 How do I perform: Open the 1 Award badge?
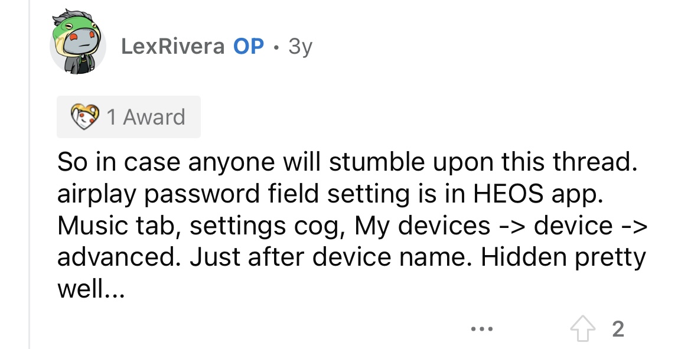129,117
